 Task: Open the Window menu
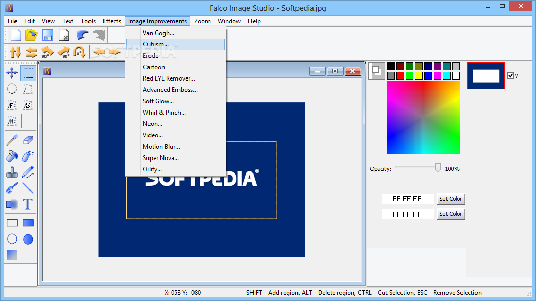point(229,21)
